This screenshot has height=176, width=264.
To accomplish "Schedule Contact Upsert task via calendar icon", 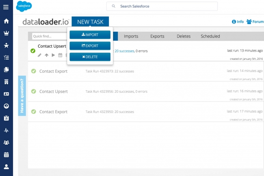I will 60,55.
